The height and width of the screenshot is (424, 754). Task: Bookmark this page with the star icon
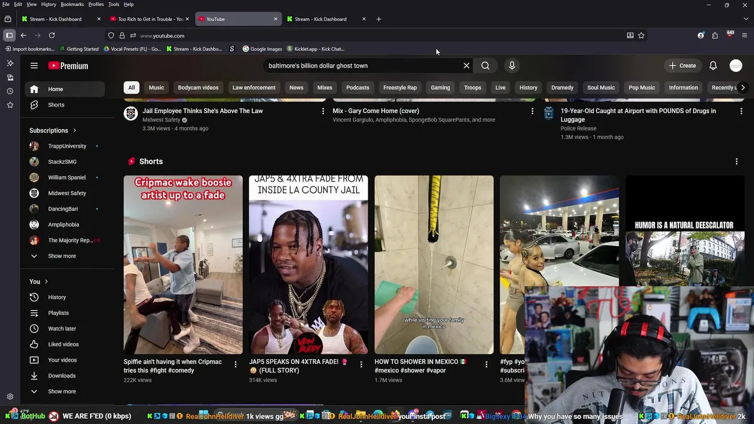click(x=641, y=35)
